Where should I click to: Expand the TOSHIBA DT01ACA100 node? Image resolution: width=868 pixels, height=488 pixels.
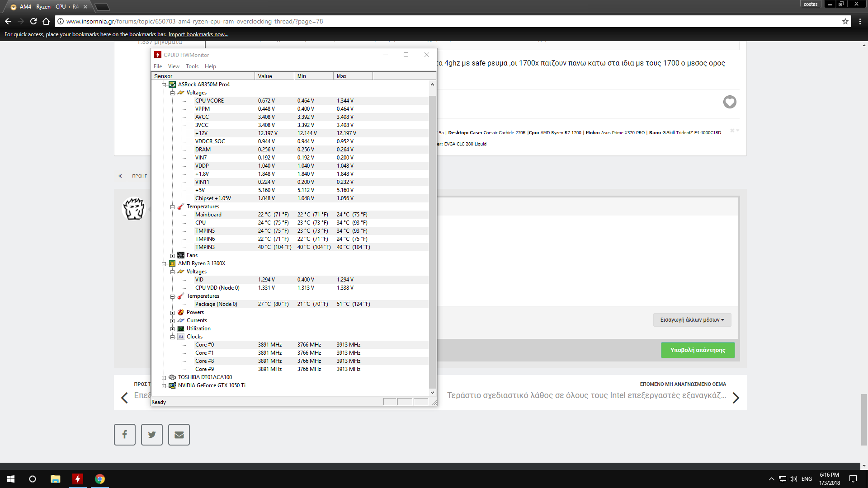click(164, 378)
